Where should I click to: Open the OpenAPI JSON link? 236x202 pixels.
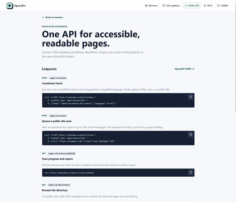[x=184, y=69]
